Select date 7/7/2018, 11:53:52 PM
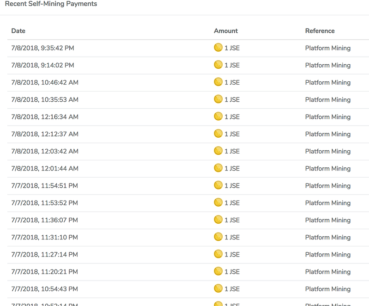This screenshot has width=369, height=306. [x=44, y=203]
